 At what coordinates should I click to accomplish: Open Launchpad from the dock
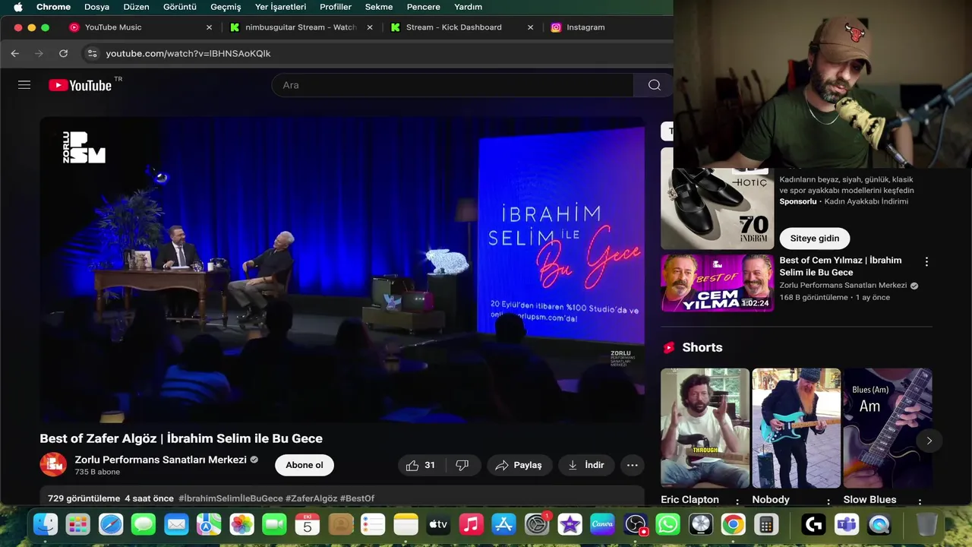pyautogui.click(x=78, y=524)
